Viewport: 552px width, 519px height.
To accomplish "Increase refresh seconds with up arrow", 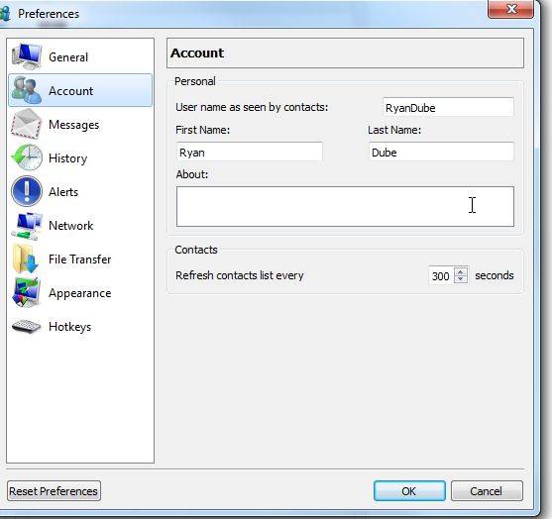I will (x=461, y=271).
